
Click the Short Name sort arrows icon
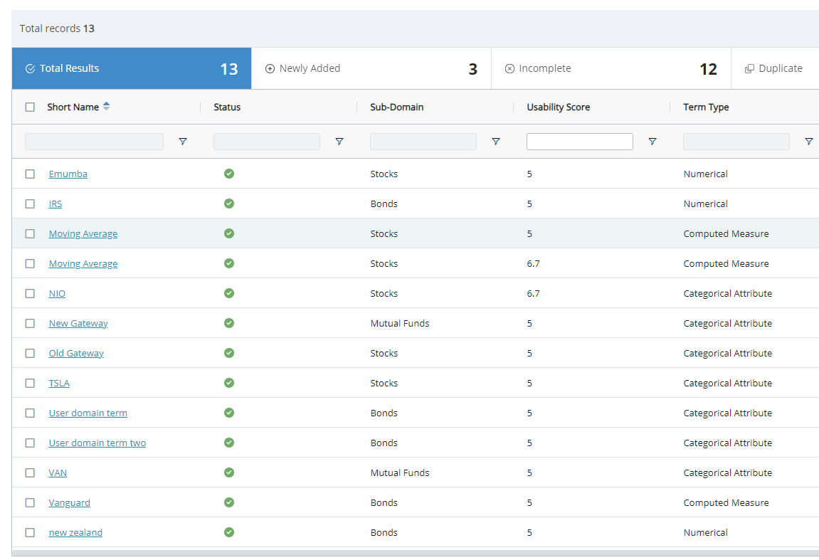point(107,106)
